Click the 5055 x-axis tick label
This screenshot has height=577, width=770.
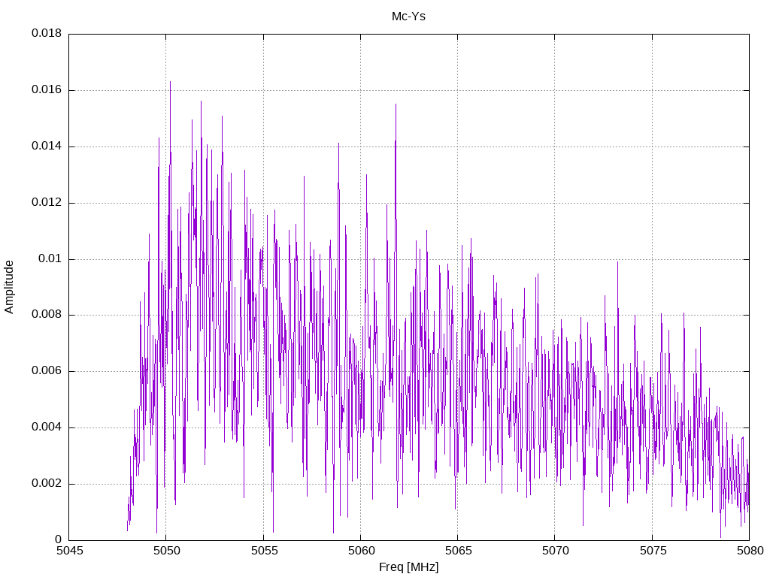coord(264,551)
